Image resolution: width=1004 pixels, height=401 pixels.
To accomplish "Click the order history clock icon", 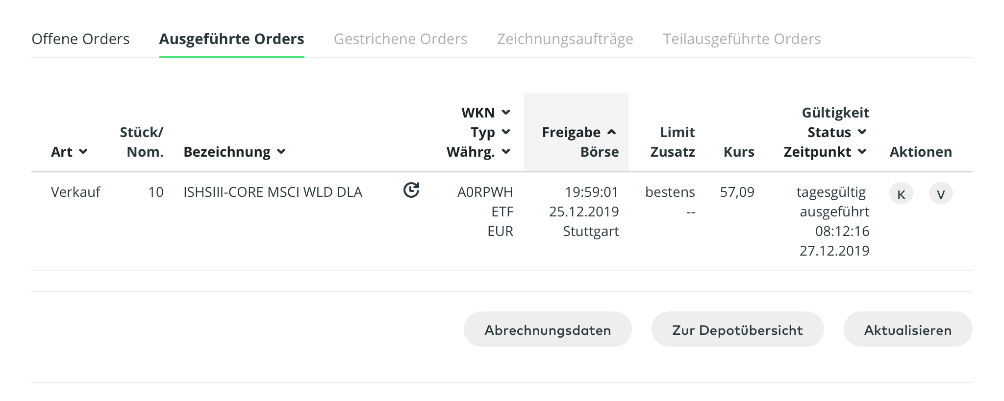I will coord(411,190).
